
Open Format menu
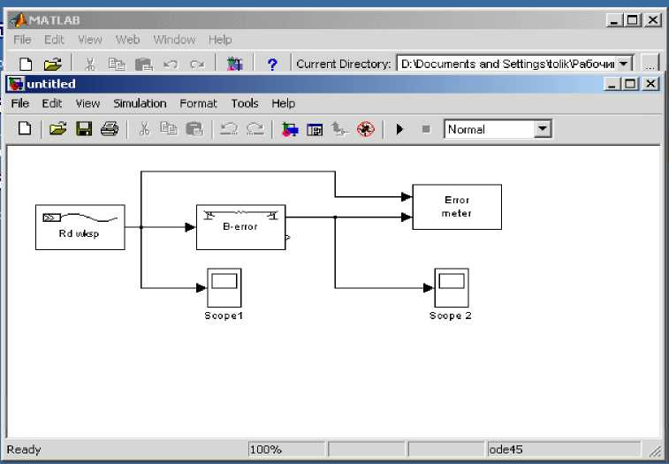198,103
